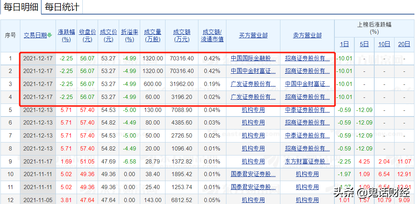Screen dimensions: 416x204
Task: Open seller 招商证券股份有... in row 6
Action: [307, 123]
